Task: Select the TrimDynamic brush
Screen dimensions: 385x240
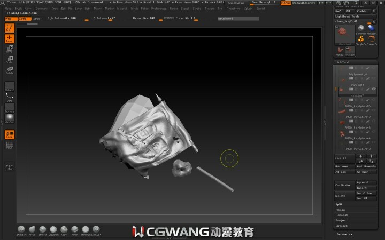Action: coord(86,231)
